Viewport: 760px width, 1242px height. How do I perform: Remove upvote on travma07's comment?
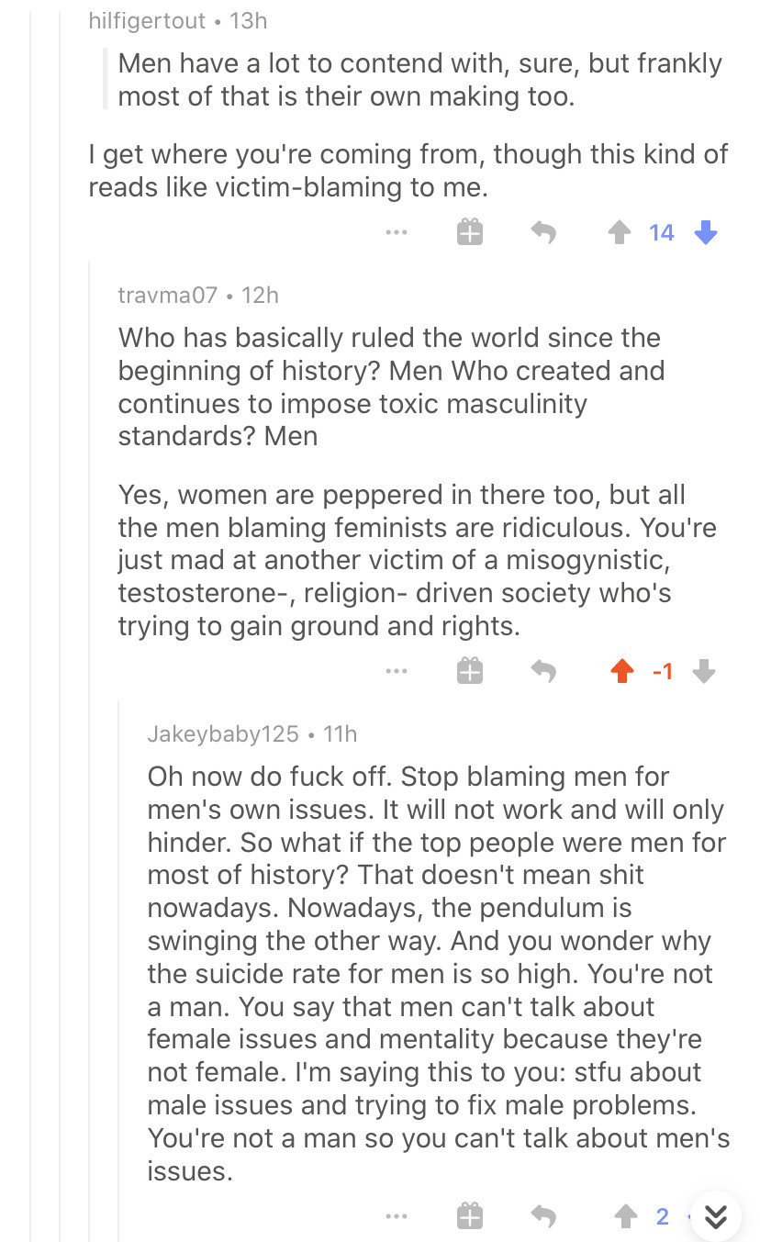pyautogui.click(x=622, y=672)
